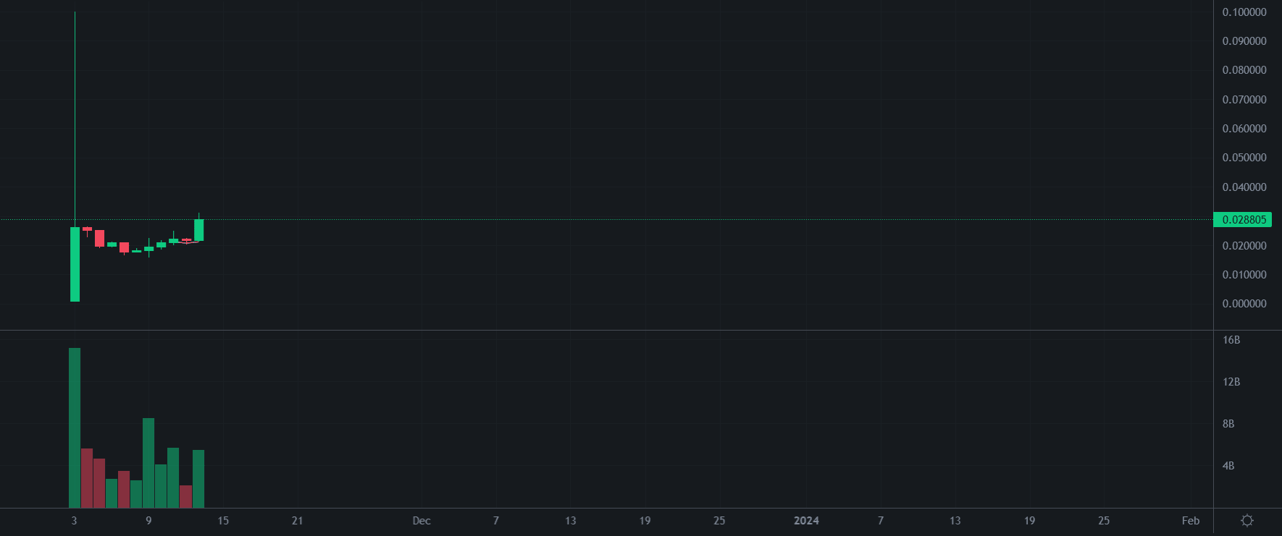This screenshot has height=536, width=1282.
Task: Click the 21 date label on time axis
Action: [x=297, y=521]
